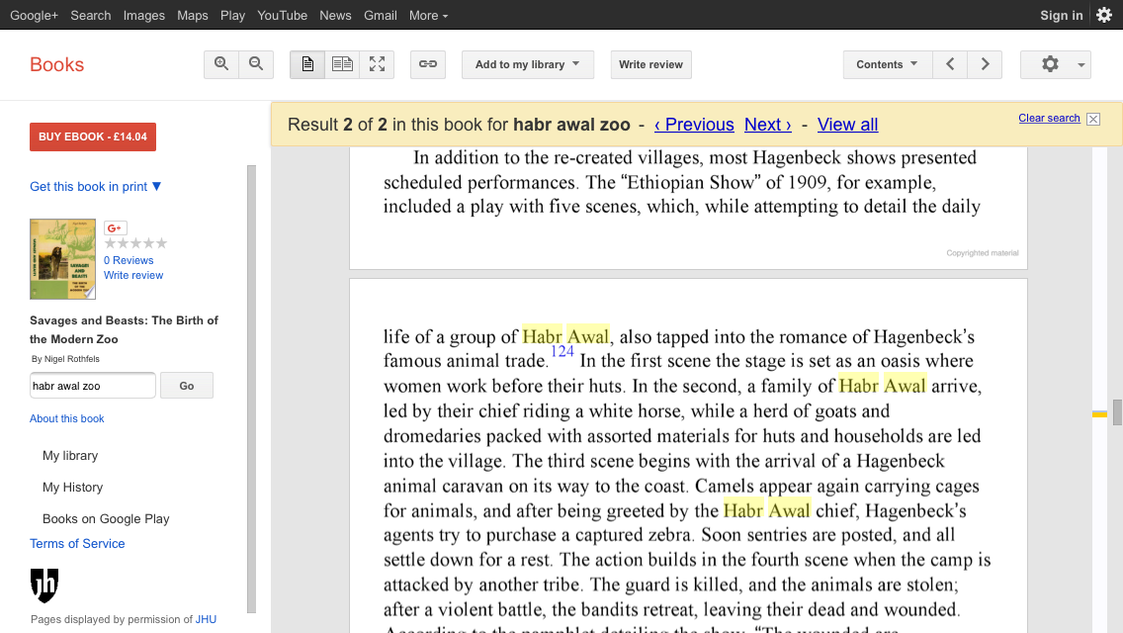Open Search in top navigation
The image size is (1123, 633).
point(90,15)
